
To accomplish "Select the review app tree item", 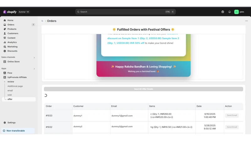I will (11, 81).
